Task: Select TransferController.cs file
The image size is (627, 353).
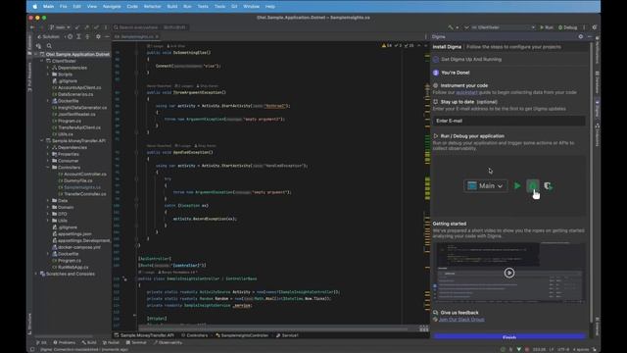Action: click(x=84, y=194)
